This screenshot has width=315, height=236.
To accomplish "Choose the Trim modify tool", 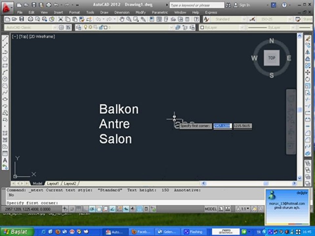I will (x=307, y=99).
